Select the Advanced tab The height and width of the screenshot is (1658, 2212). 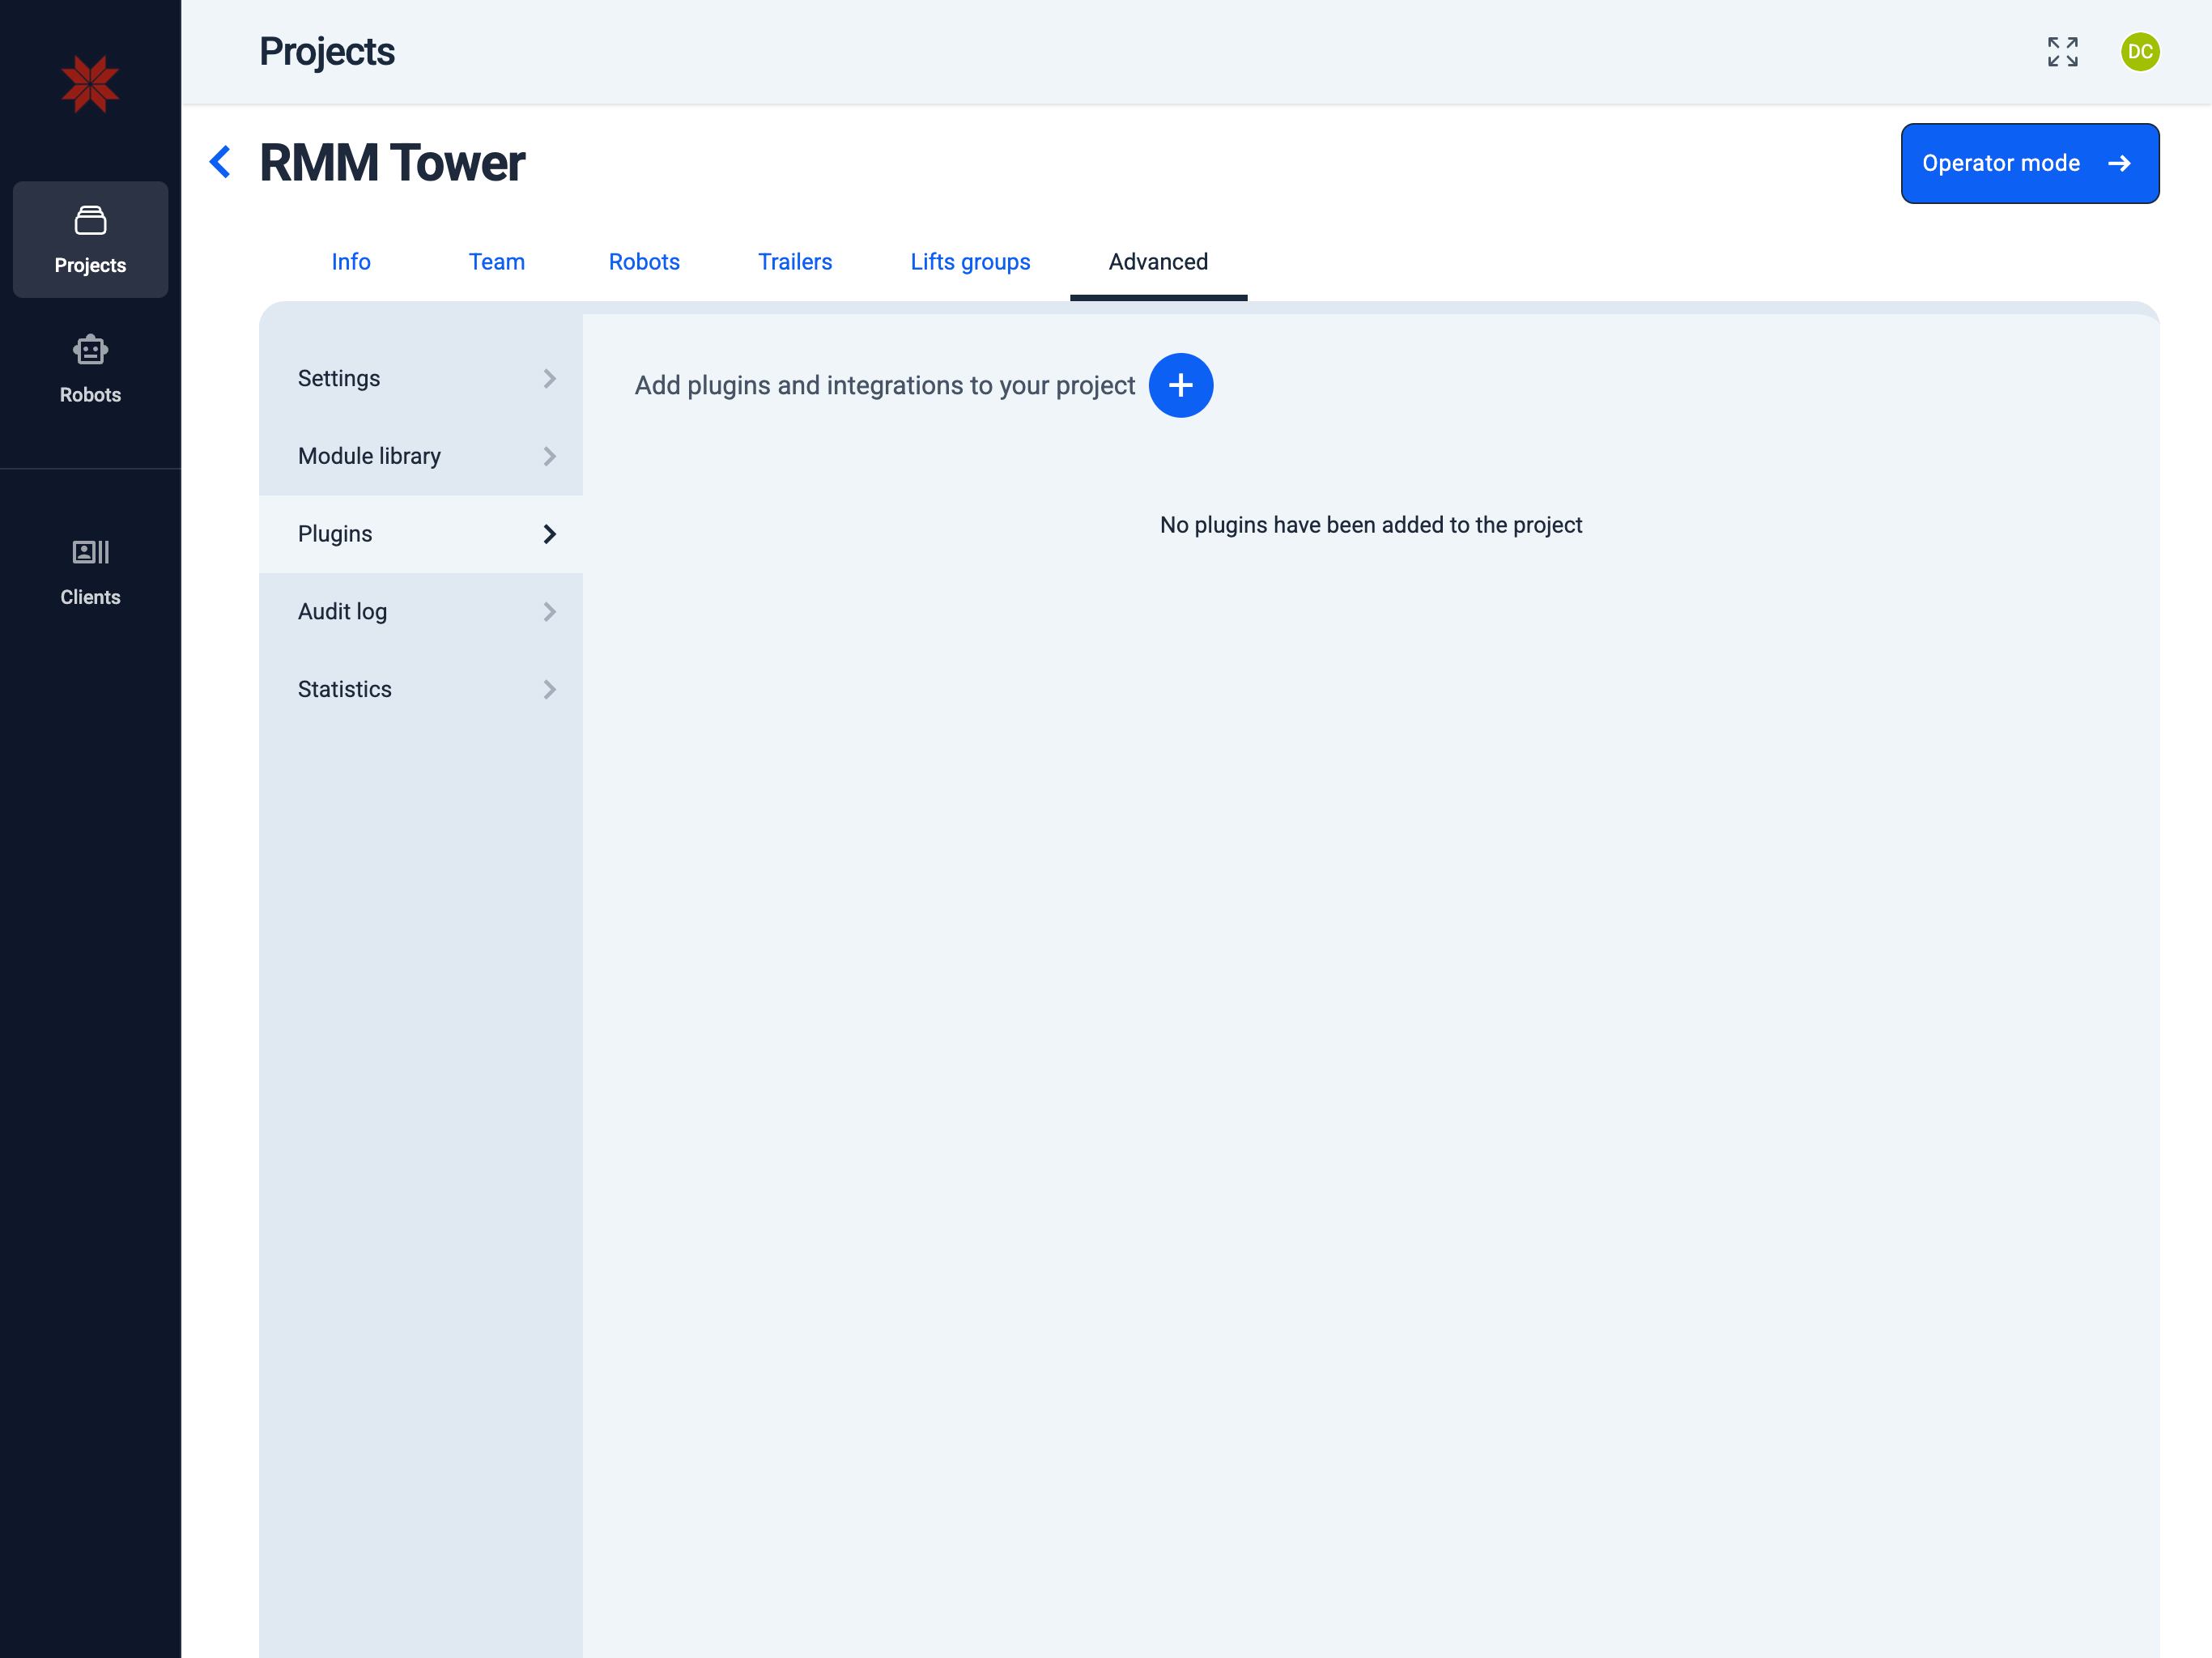[x=1157, y=262]
